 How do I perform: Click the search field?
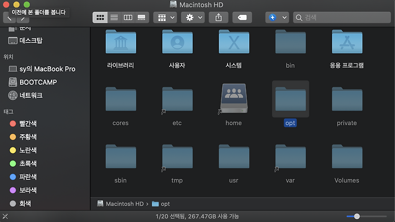(x=342, y=17)
